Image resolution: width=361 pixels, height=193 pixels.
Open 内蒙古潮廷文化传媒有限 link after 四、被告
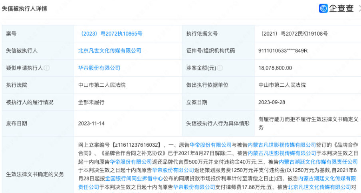point(327,179)
